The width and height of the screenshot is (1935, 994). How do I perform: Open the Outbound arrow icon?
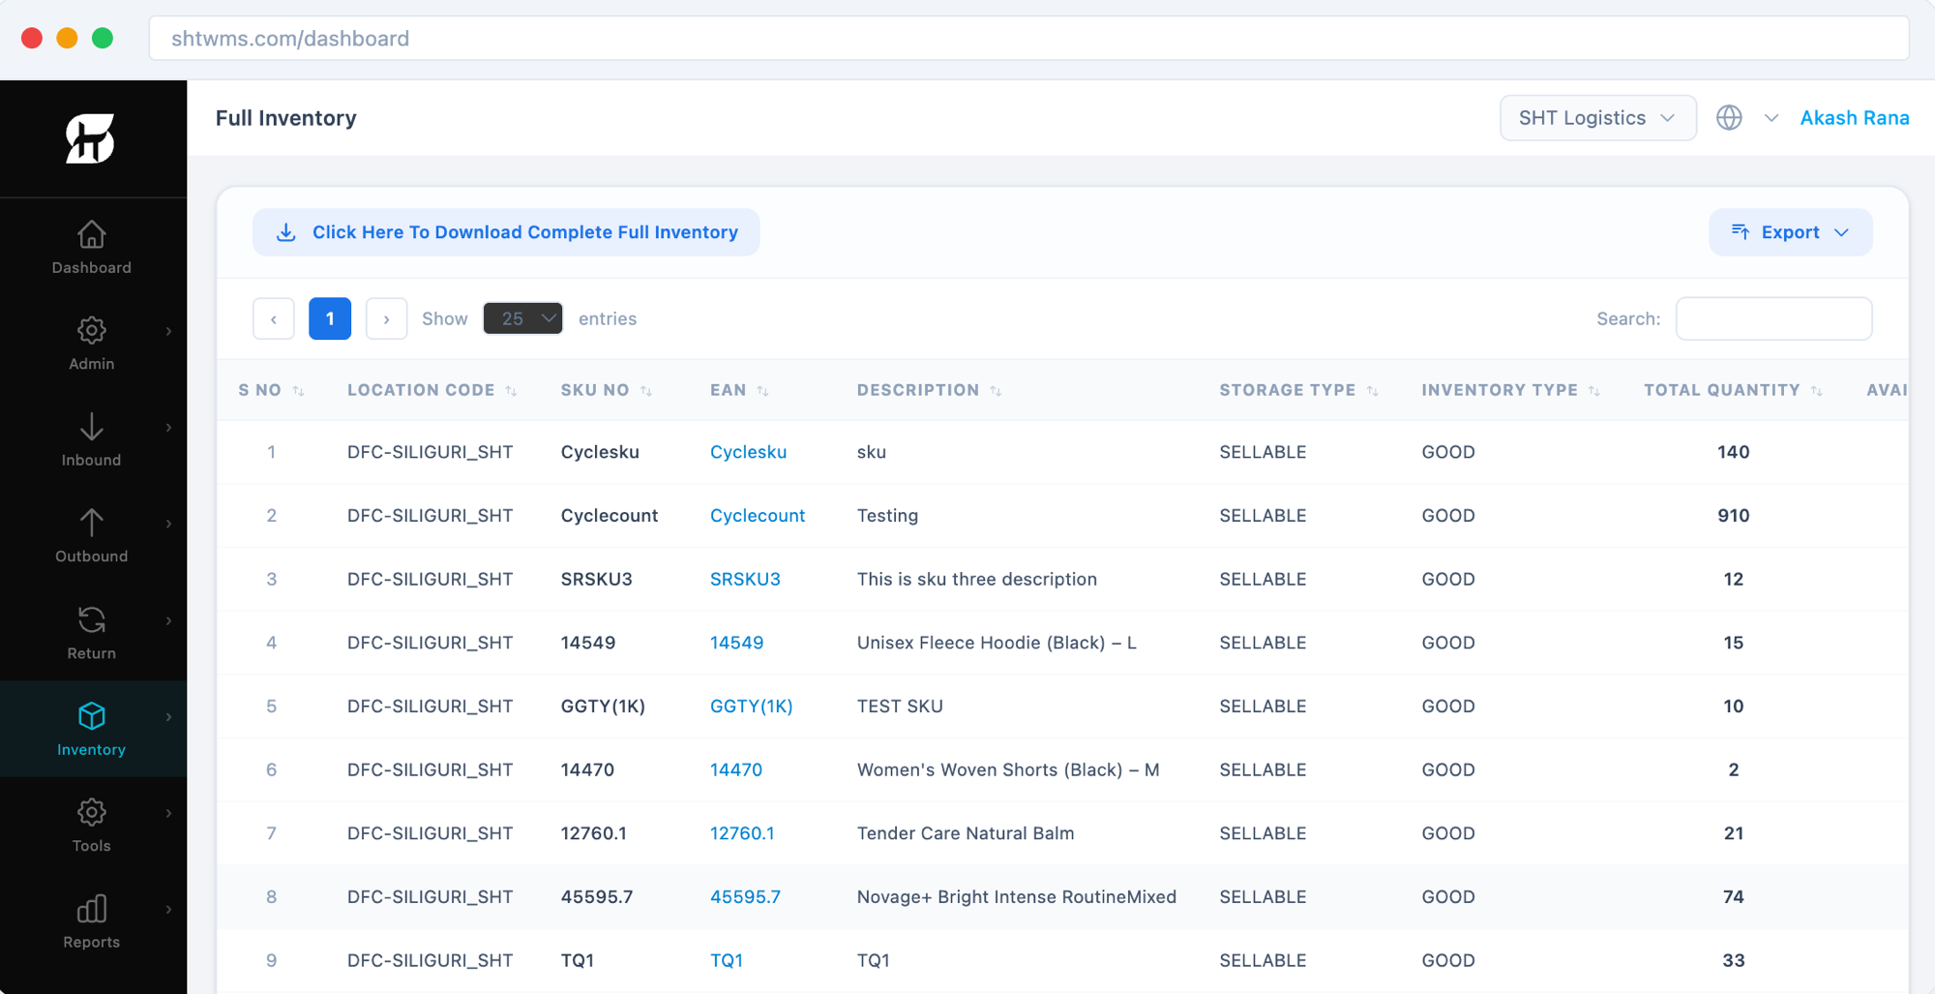click(92, 523)
